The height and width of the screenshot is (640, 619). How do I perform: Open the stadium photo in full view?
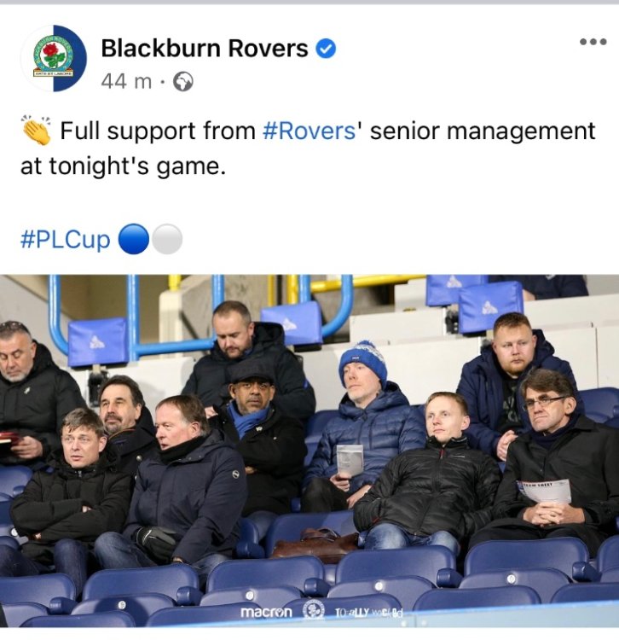[x=309, y=451]
